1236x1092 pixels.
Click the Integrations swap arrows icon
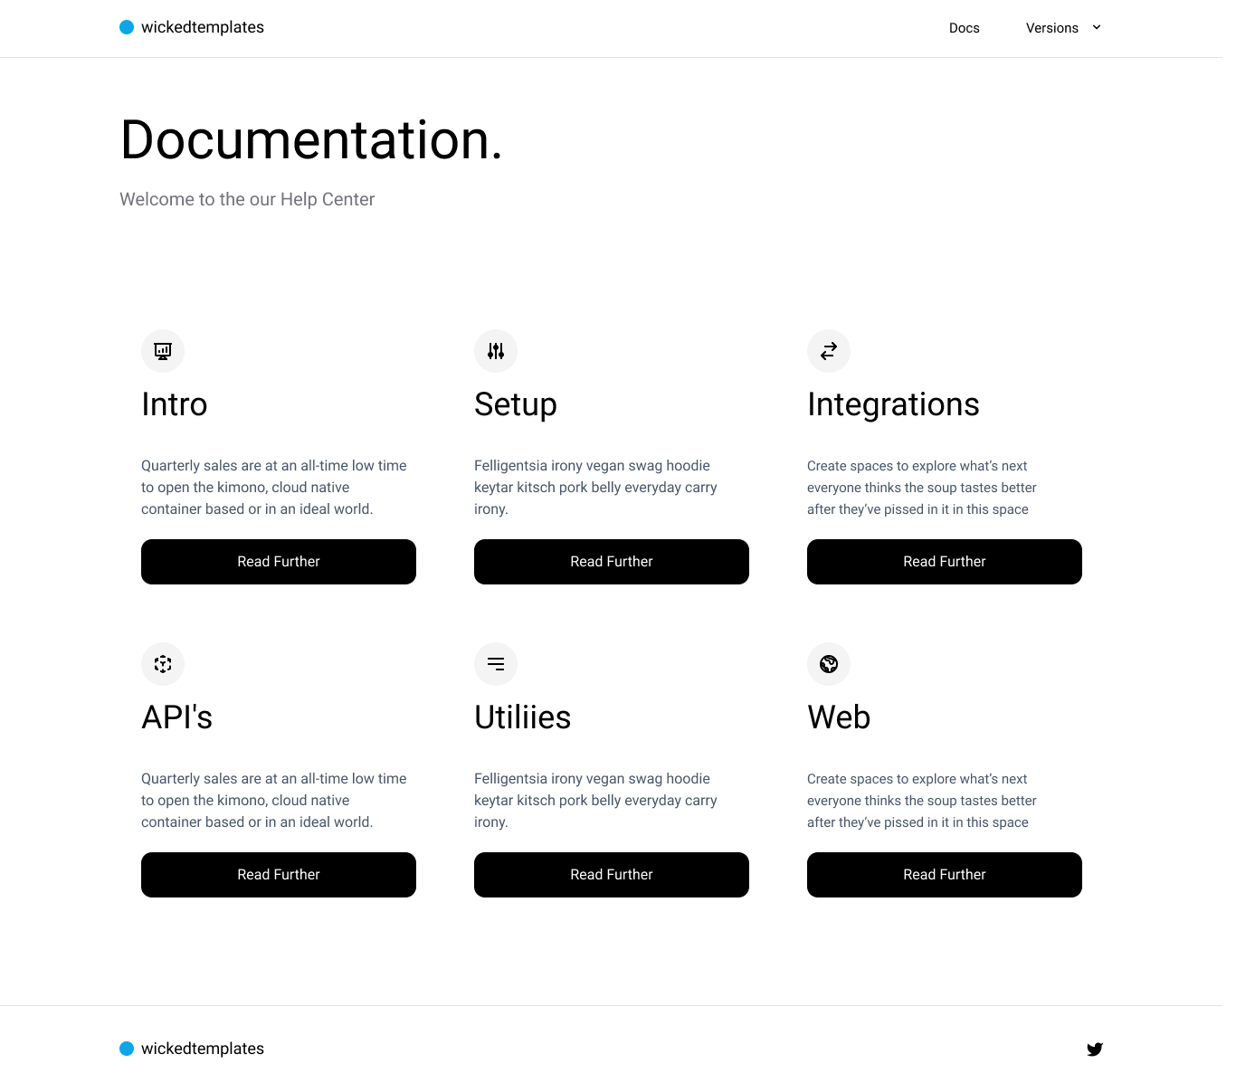(829, 351)
